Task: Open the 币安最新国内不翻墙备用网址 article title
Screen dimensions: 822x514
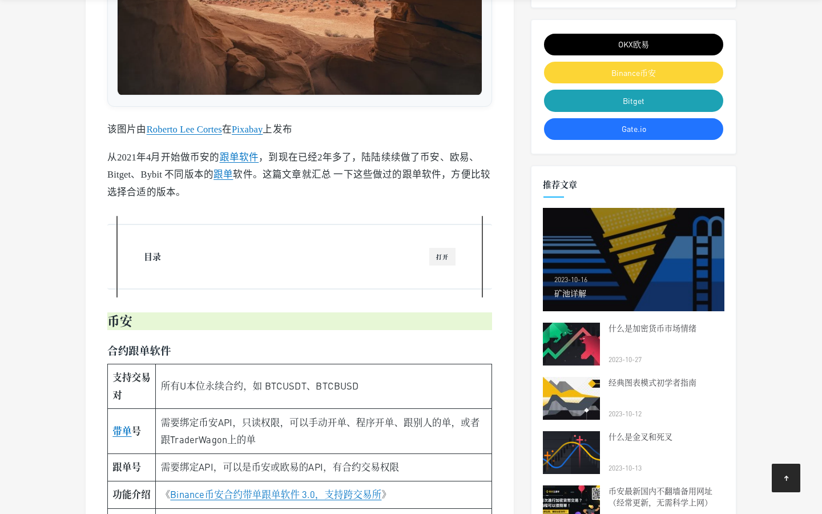Action: click(660, 497)
